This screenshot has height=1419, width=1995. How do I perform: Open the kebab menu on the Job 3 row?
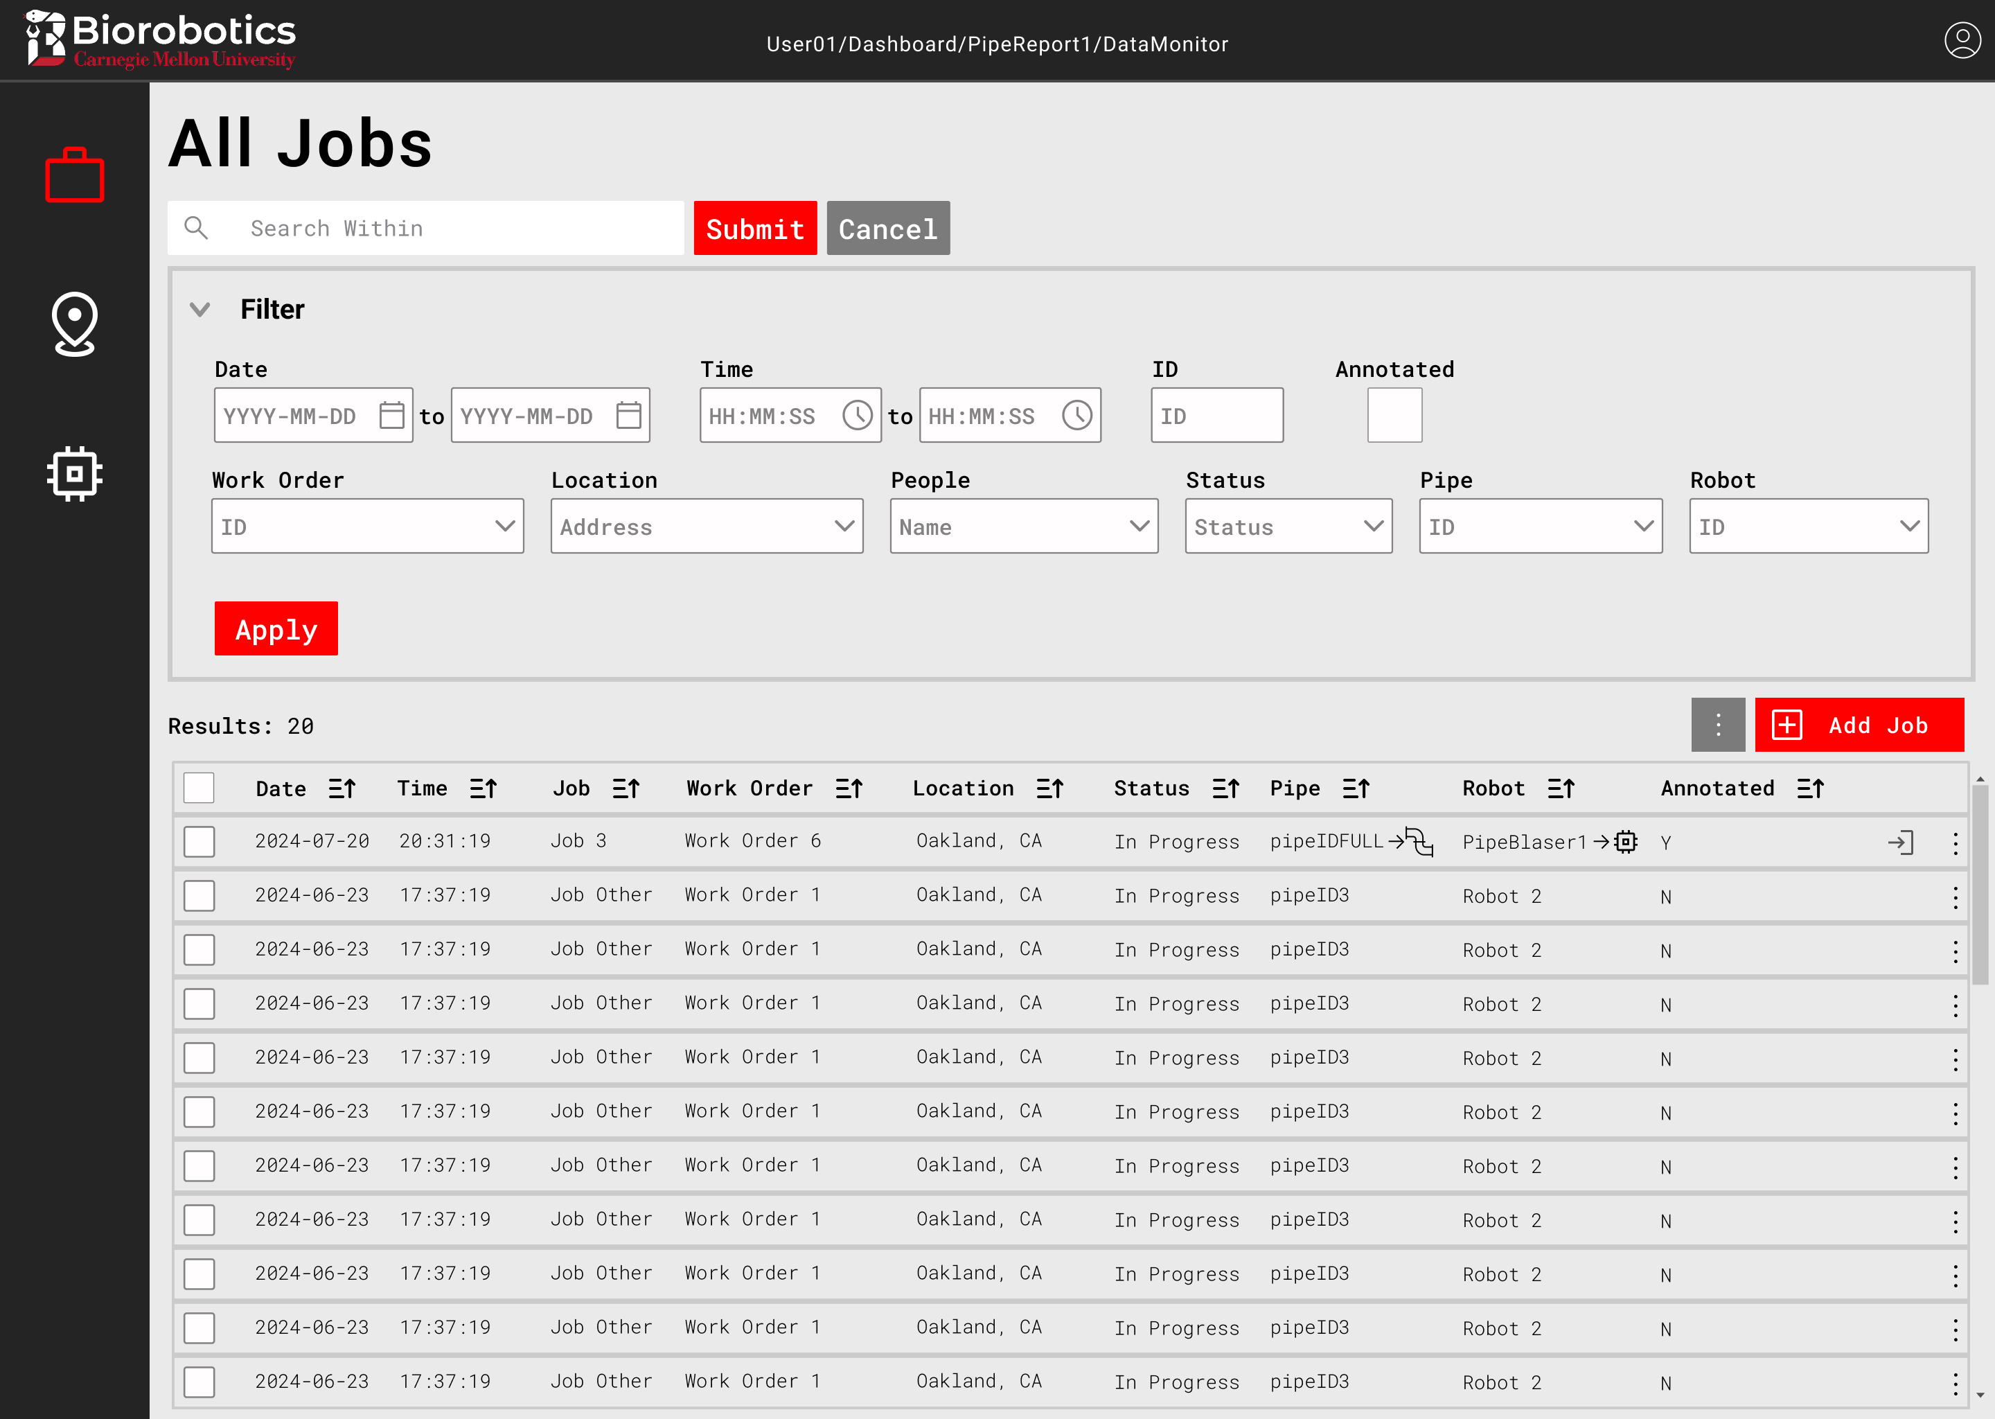tap(1955, 843)
